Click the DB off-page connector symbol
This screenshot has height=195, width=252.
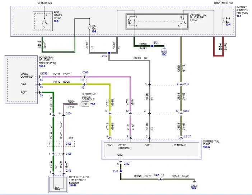(x=84, y=104)
